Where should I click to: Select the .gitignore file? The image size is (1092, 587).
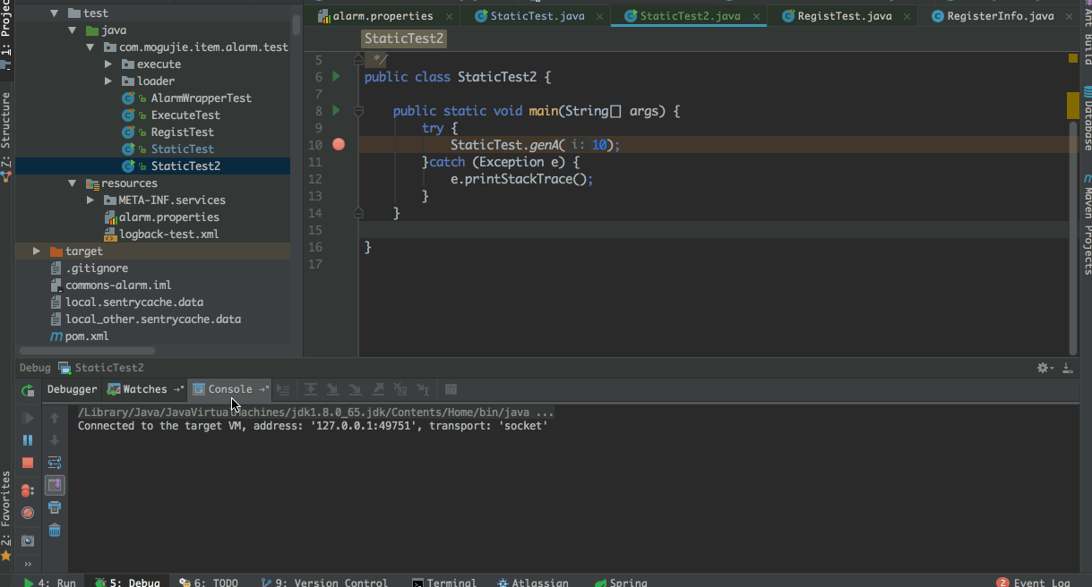click(x=96, y=268)
